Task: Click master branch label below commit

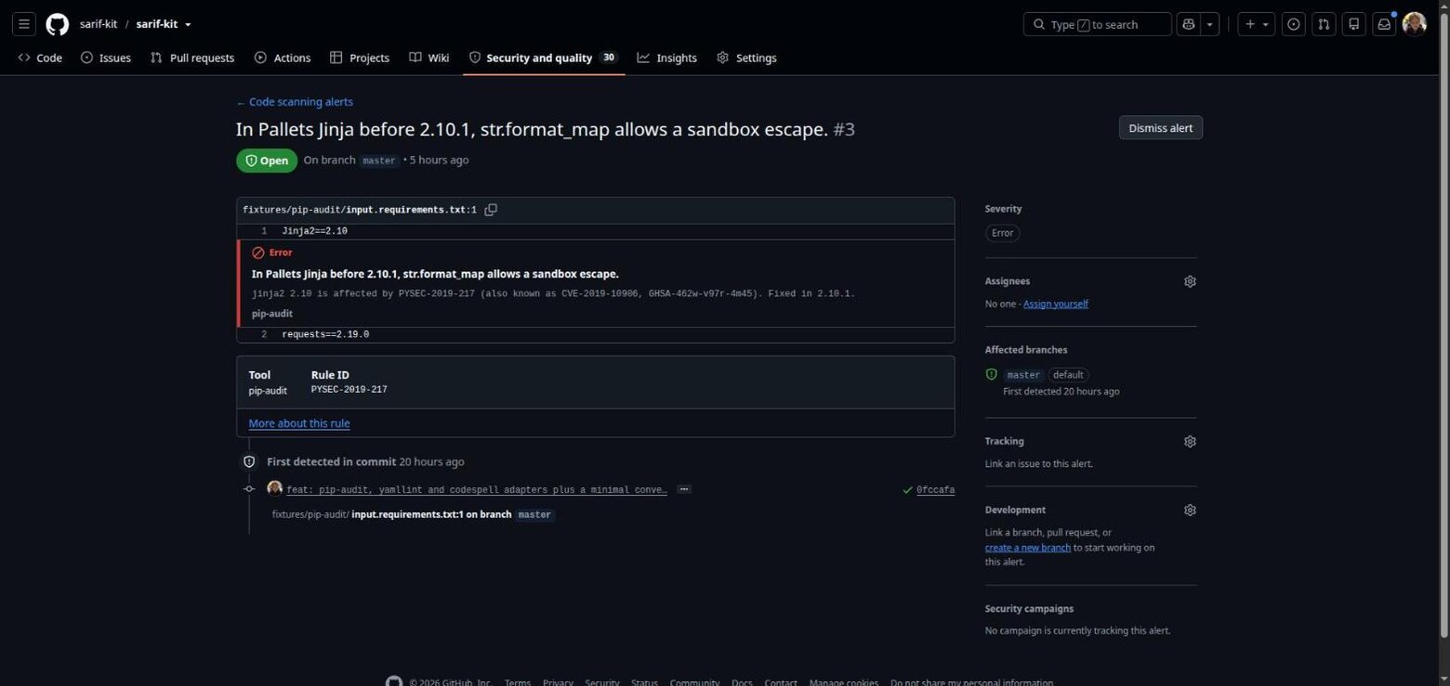Action: (x=534, y=514)
